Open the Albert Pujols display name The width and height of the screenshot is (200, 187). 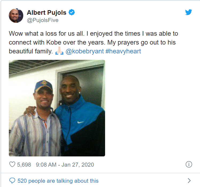[x=47, y=12]
